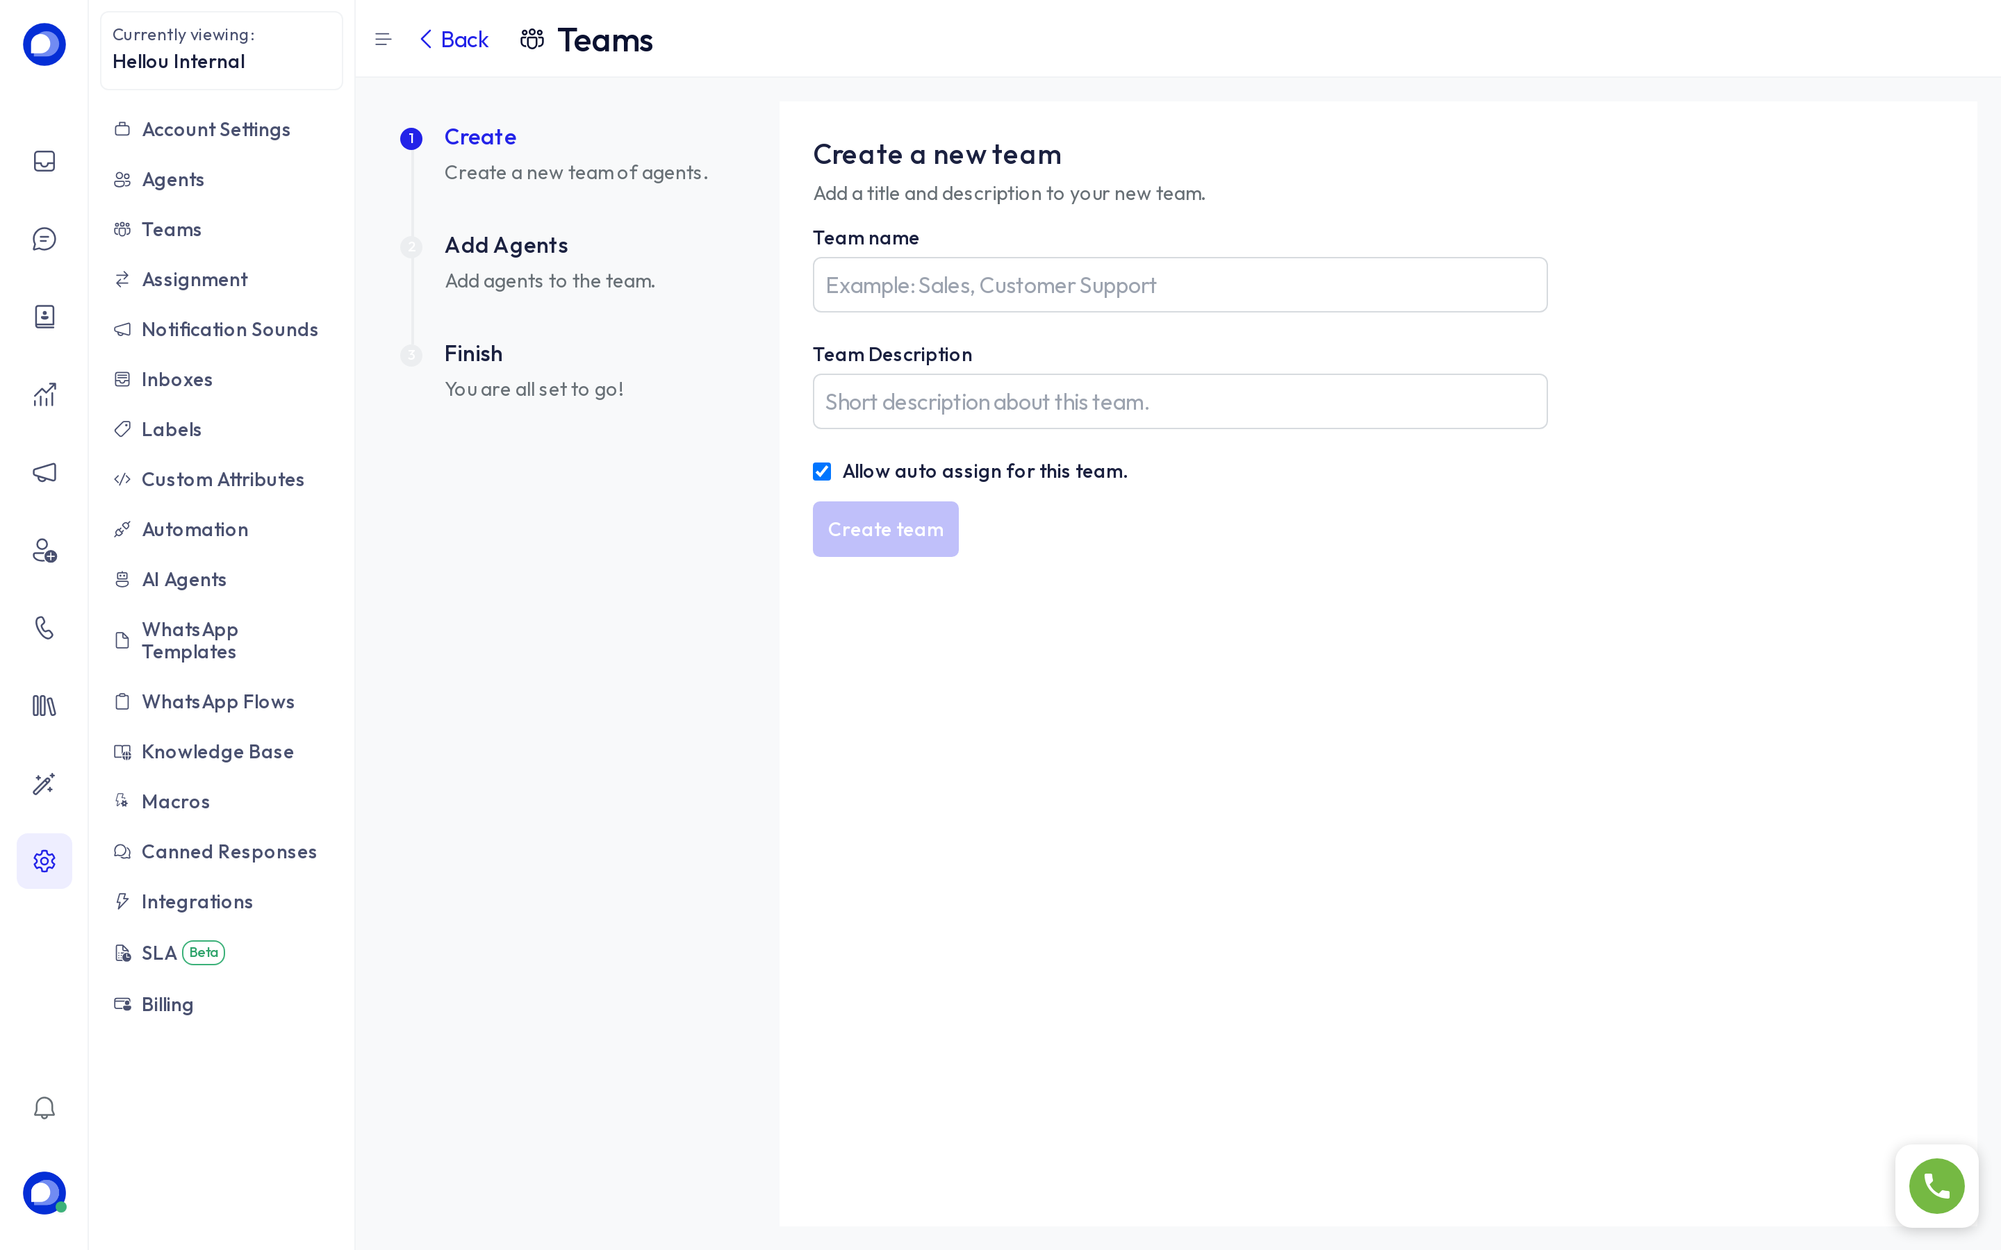The height and width of the screenshot is (1250, 2001).
Task: Open the conversations chat bubble icon
Action: [x=44, y=239]
